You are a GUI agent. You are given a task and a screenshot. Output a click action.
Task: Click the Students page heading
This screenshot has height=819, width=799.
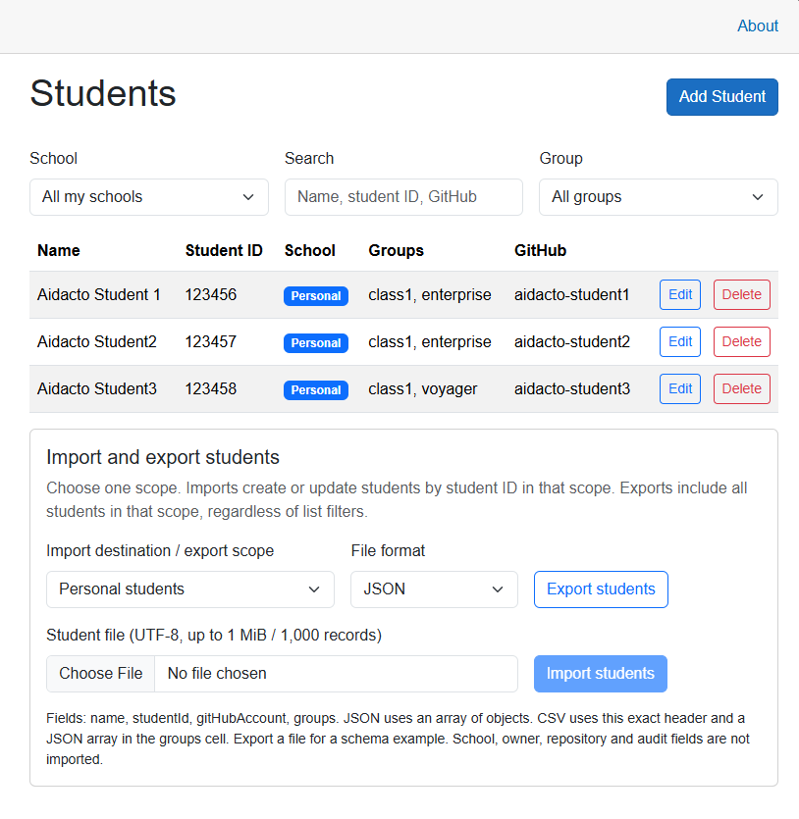pos(103,94)
